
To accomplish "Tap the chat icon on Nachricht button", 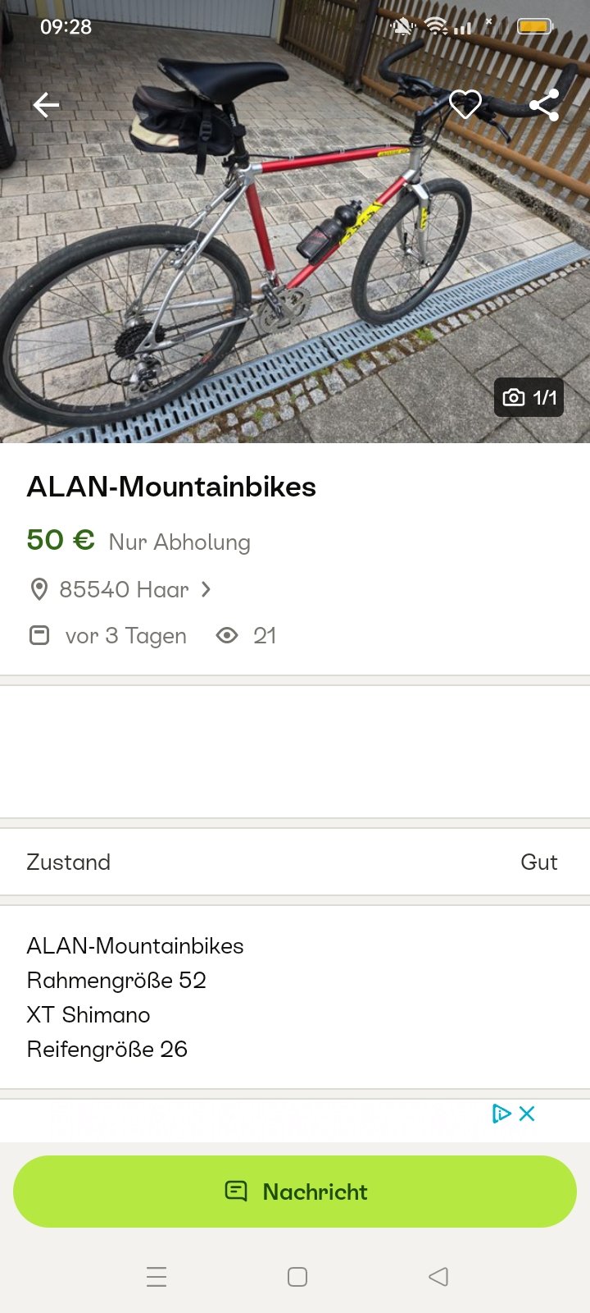I will pos(236,1192).
